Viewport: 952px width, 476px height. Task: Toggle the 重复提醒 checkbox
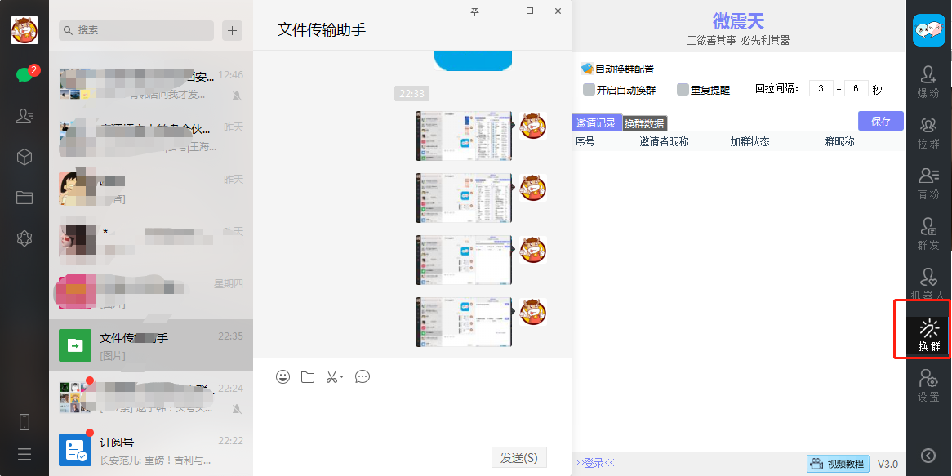pyautogui.click(x=683, y=90)
